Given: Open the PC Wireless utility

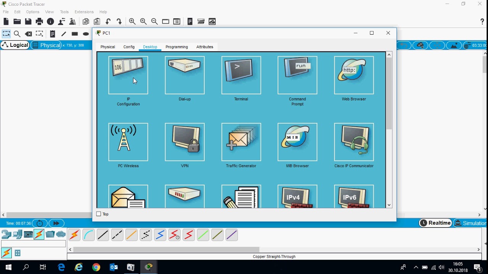Looking at the screenshot, I should click(x=128, y=142).
